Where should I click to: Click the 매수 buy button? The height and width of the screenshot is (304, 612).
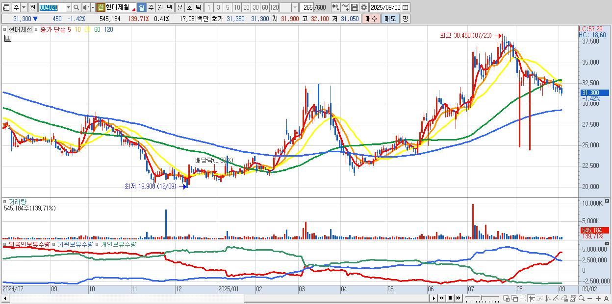[371, 19]
